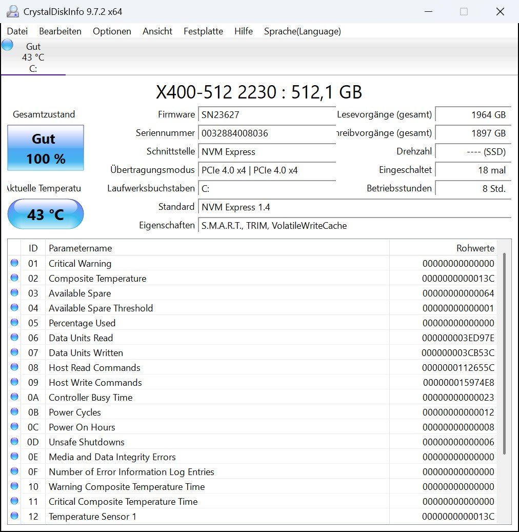
Task: Click the Parametername column header
Action: pos(217,248)
